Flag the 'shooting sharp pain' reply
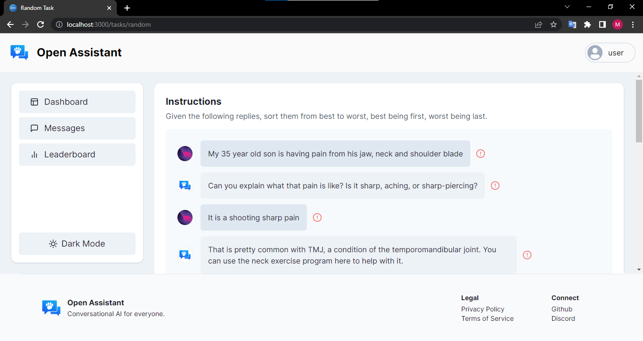Screen dimensions: 643x341 click(317, 217)
